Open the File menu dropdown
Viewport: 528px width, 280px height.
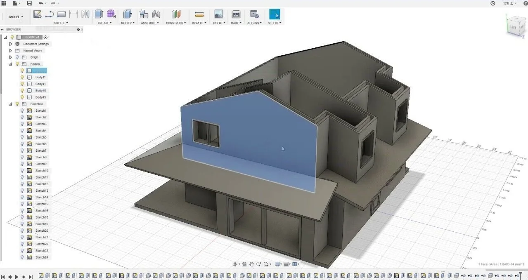click(x=16, y=3)
